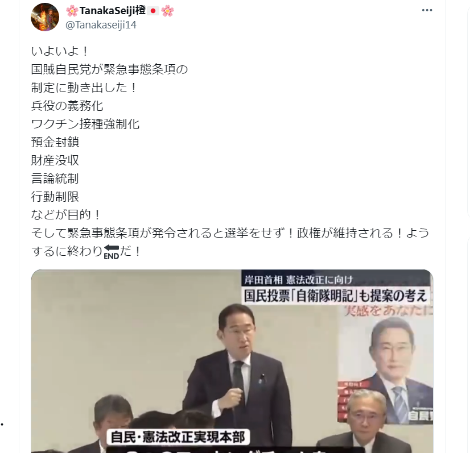Click the right cherry blossom emoji after flag
The width and height of the screenshot is (470, 453).
point(167,11)
